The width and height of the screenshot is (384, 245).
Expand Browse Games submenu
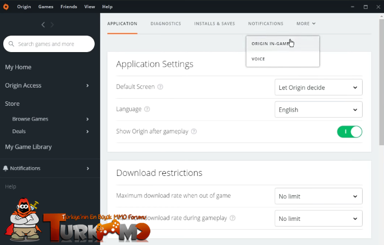click(x=88, y=119)
